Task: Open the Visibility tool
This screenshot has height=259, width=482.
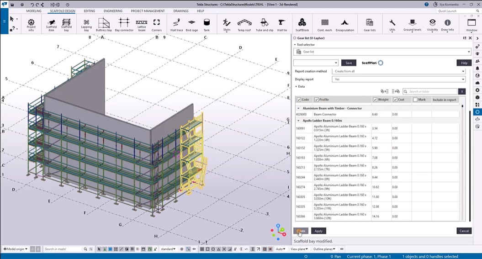Action: 432,25
